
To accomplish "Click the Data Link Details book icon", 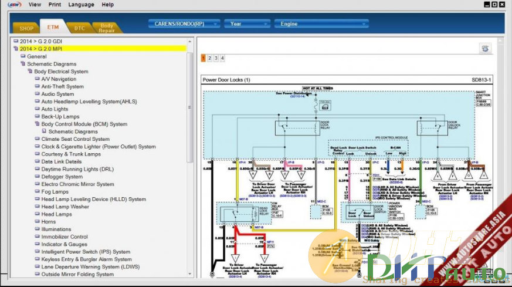I will [x=37, y=161].
